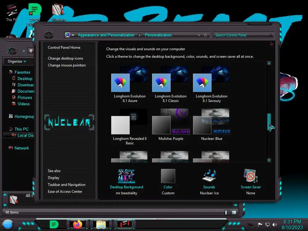Open Desktop Background settings icon

pyautogui.click(x=127, y=176)
